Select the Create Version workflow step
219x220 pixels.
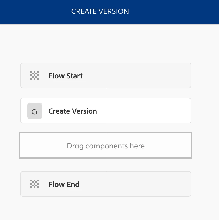106,111
